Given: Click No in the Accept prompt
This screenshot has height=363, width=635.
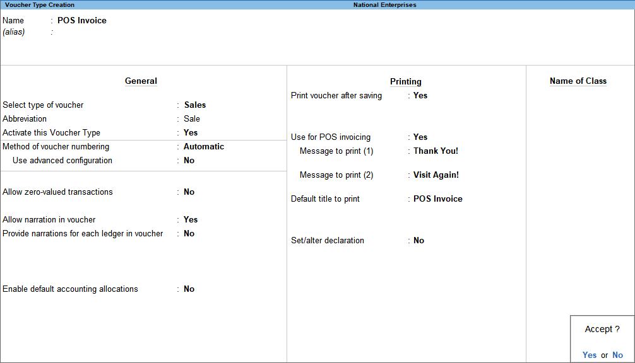Looking at the screenshot, I should coord(617,355).
